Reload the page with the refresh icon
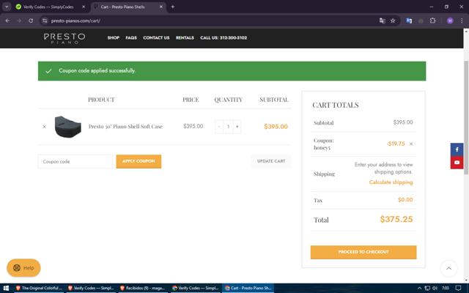Image resolution: width=469 pixels, height=293 pixels. click(31, 21)
